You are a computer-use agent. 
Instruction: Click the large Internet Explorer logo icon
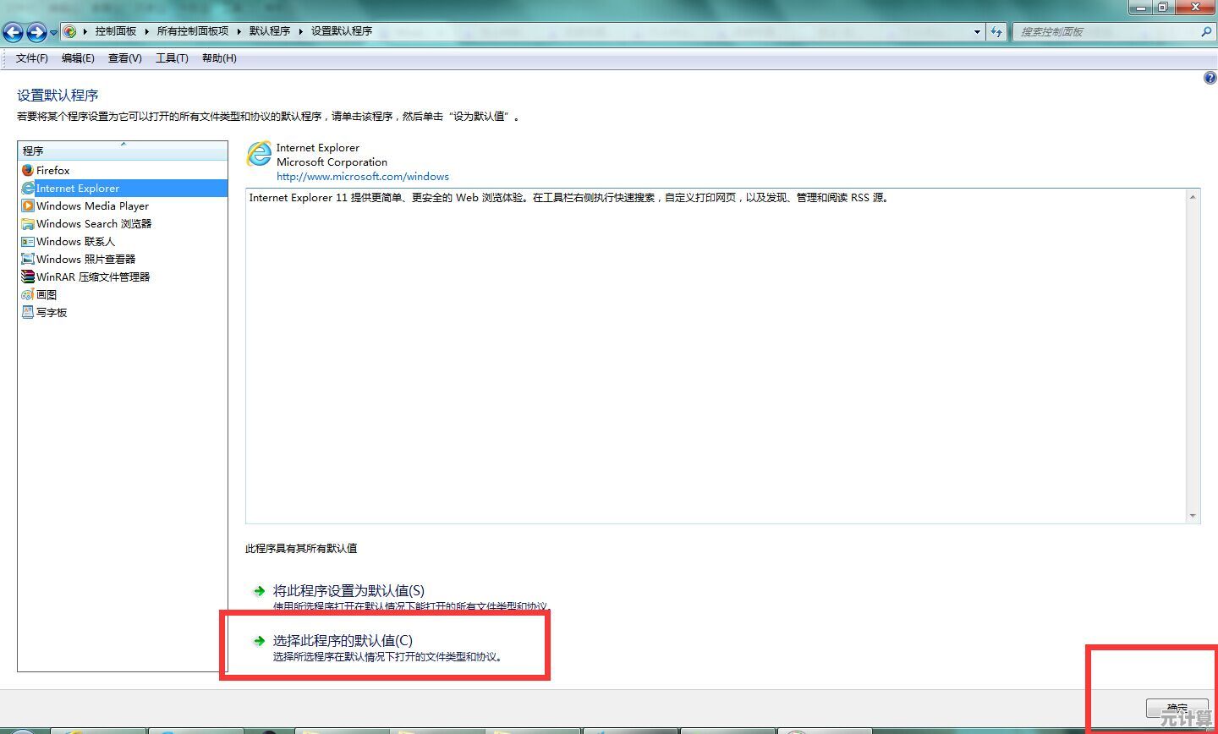tap(259, 154)
